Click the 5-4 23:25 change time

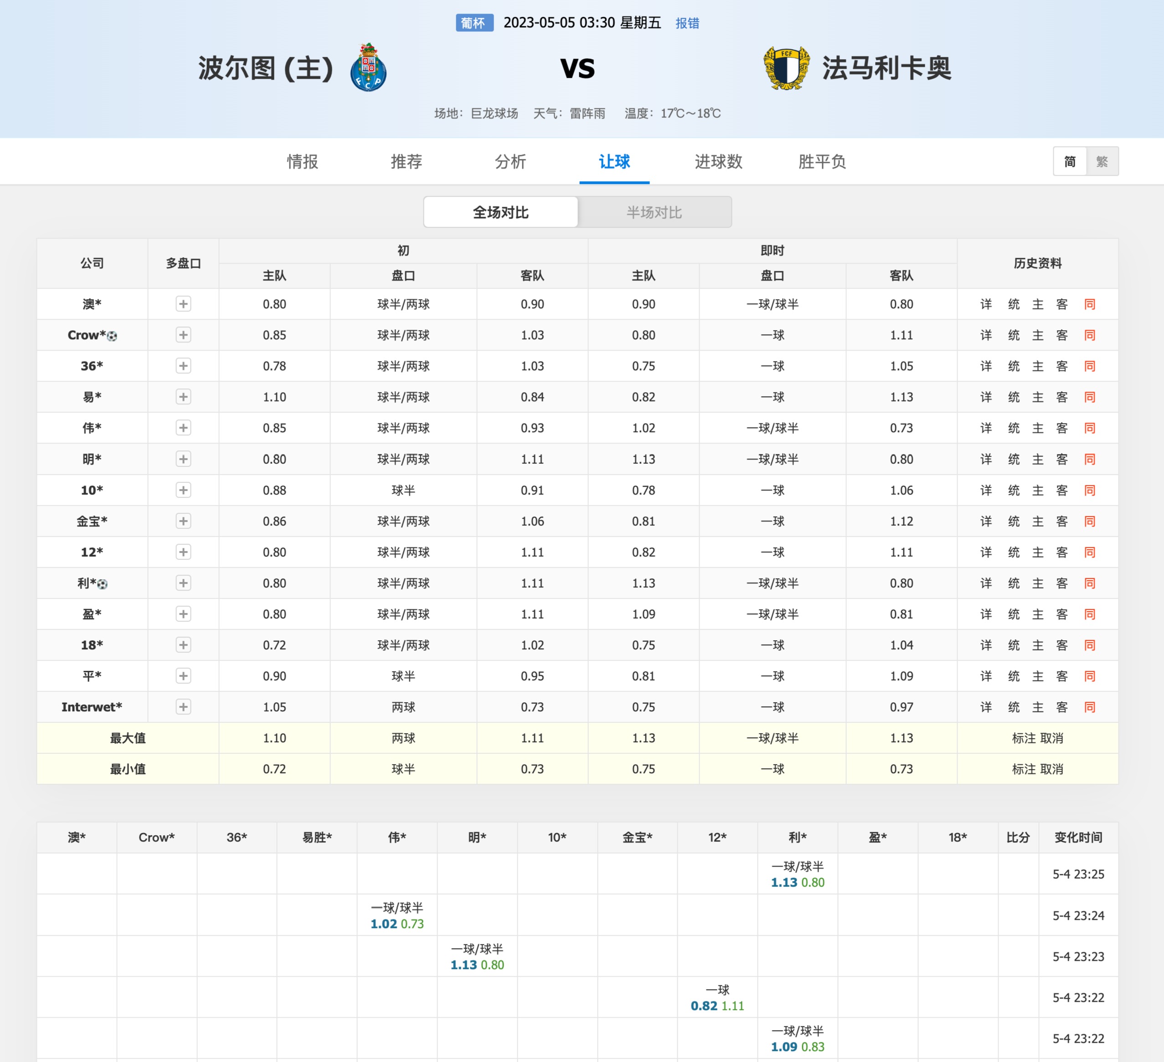pos(1078,874)
